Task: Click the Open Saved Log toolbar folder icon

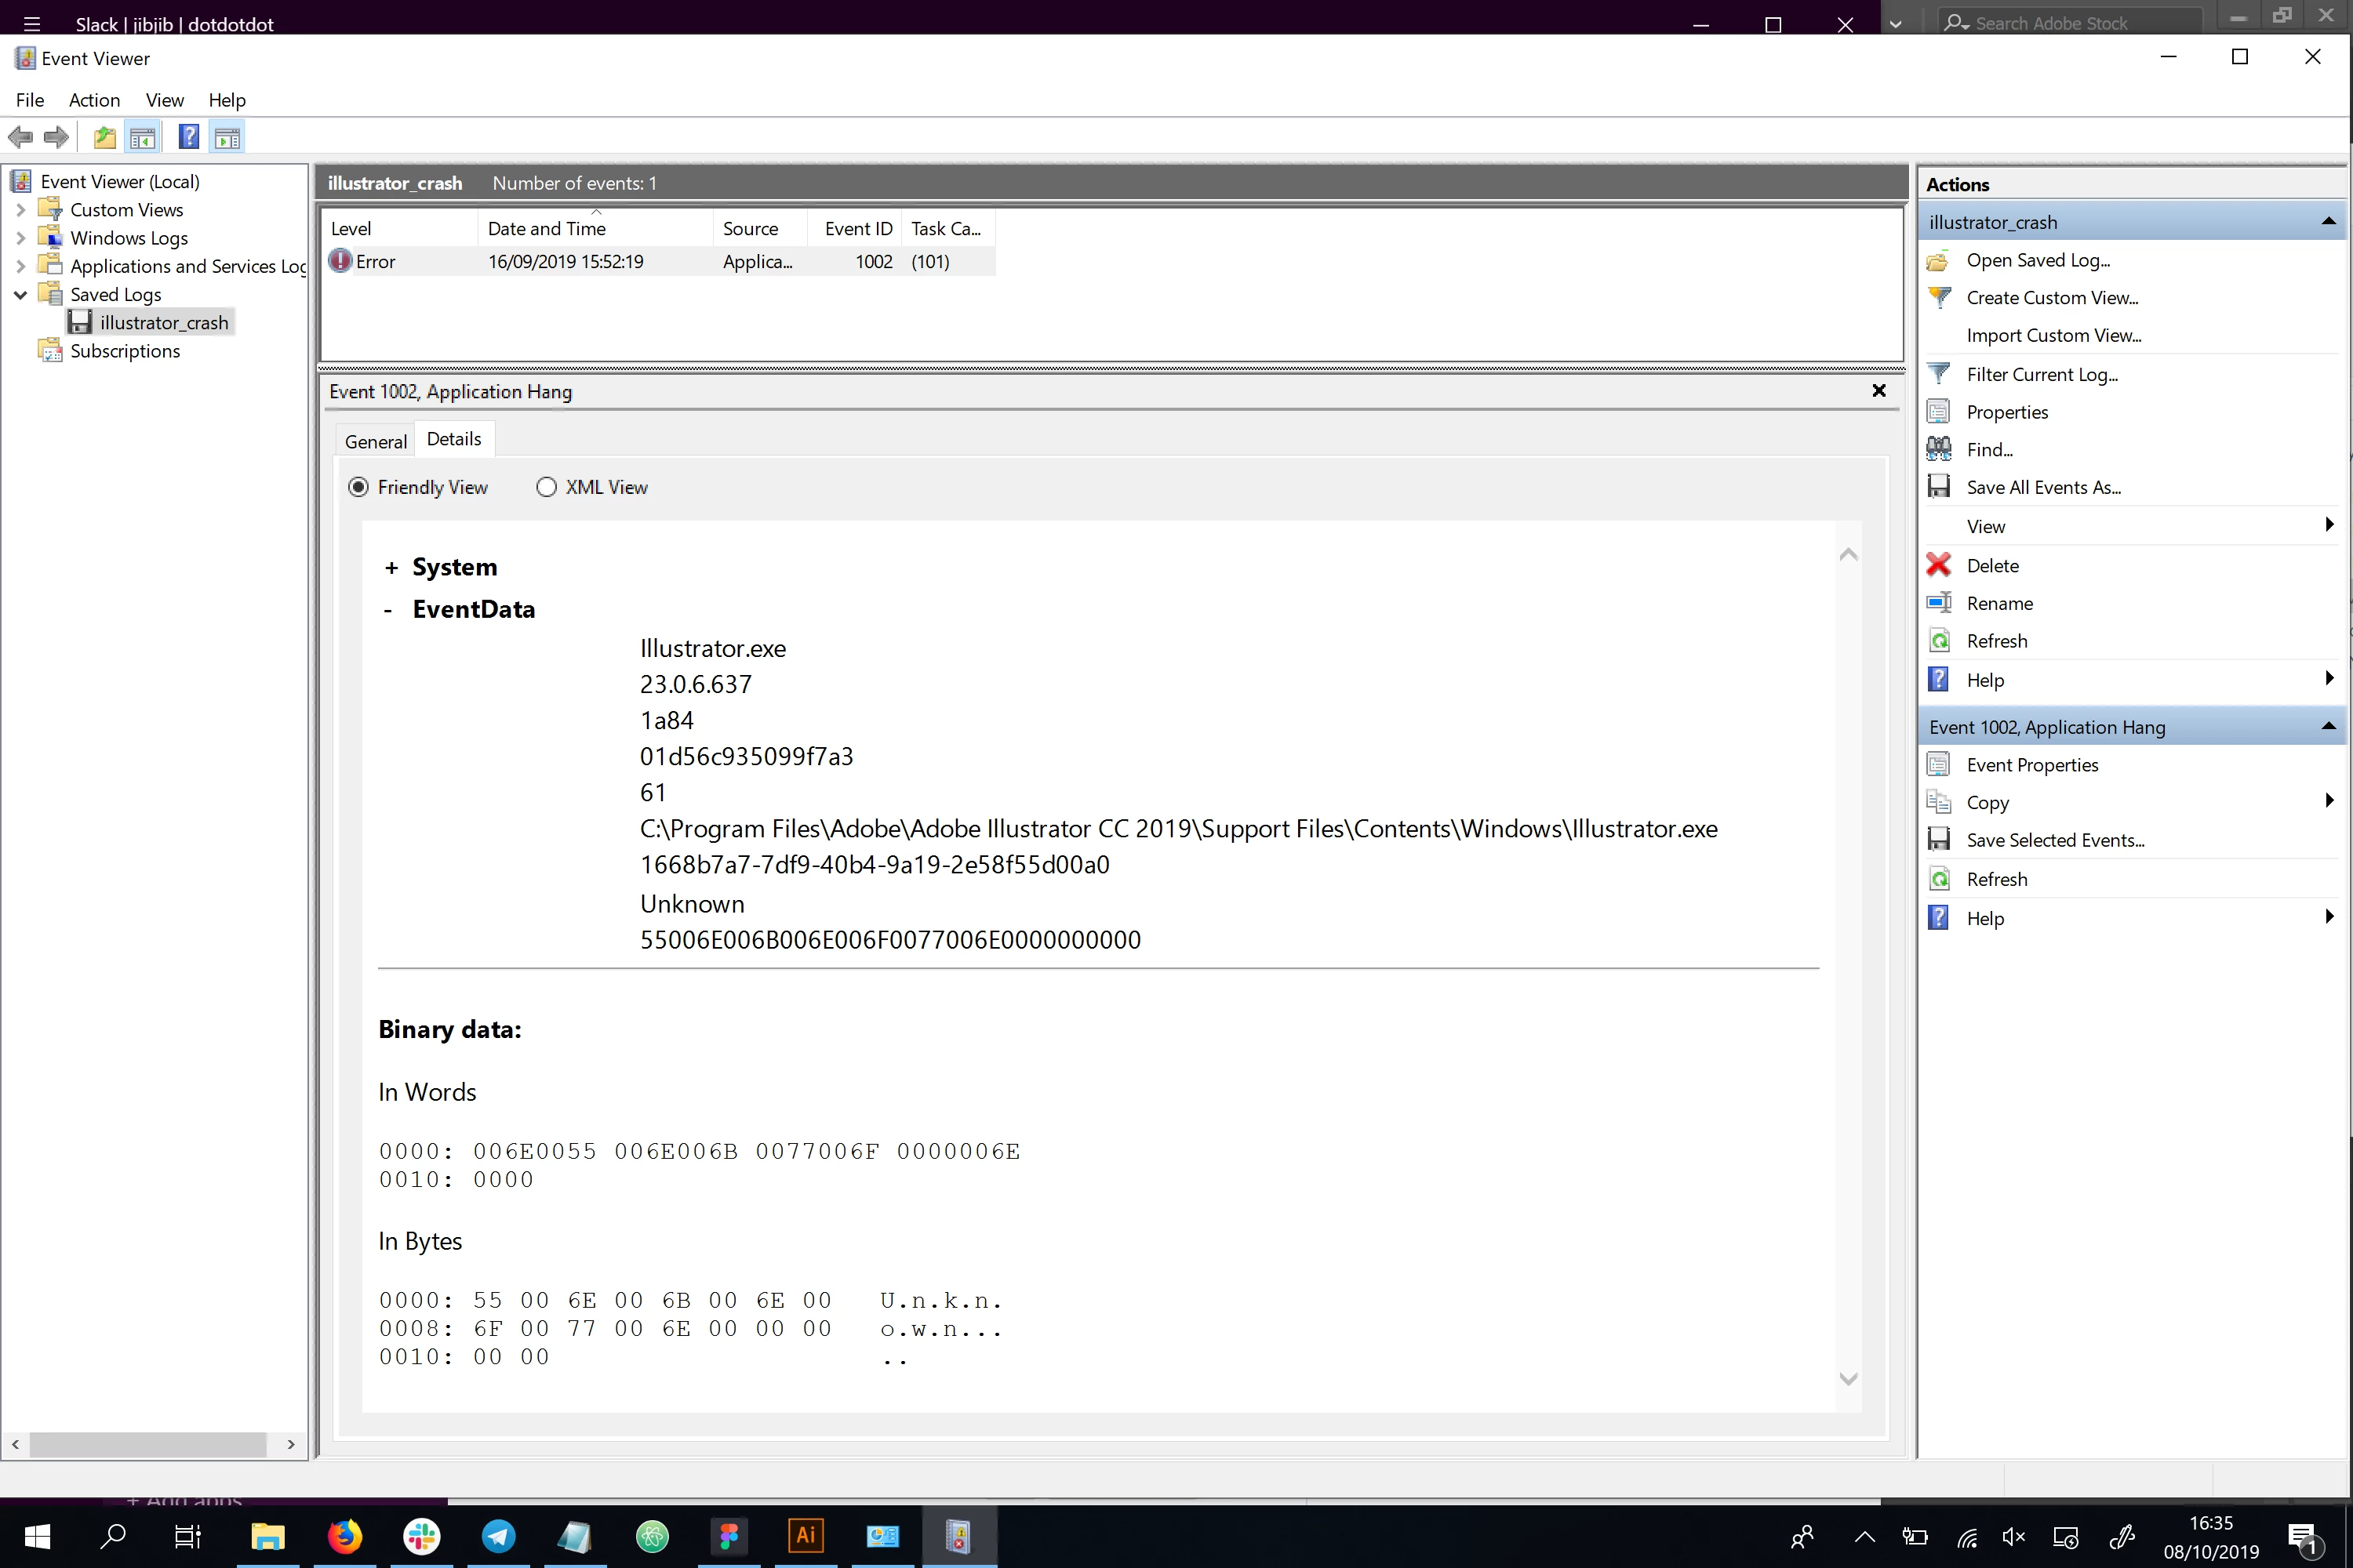Action: coord(104,137)
